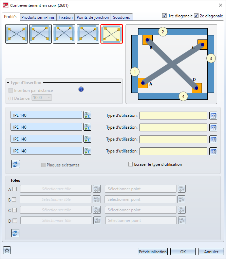Click third IPE 140 profile field

(46, 139)
